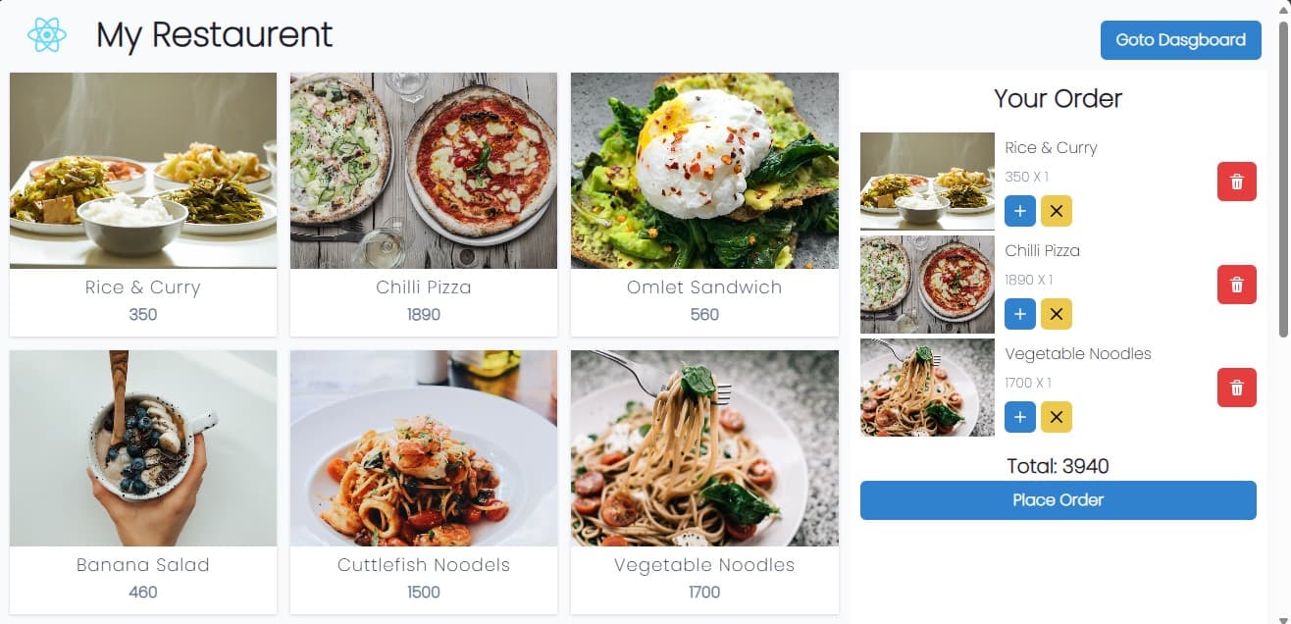Pick Vegetable Noodles from the menu grid
Image resolution: width=1291 pixels, height=624 pixels.
tap(704, 481)
